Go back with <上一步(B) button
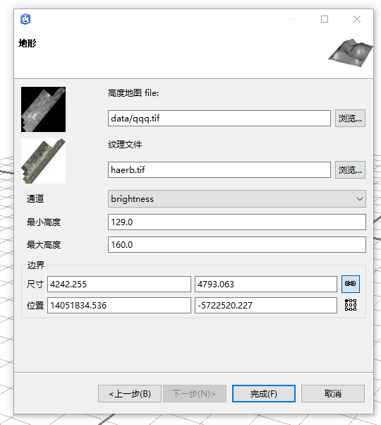 (130, 393)
